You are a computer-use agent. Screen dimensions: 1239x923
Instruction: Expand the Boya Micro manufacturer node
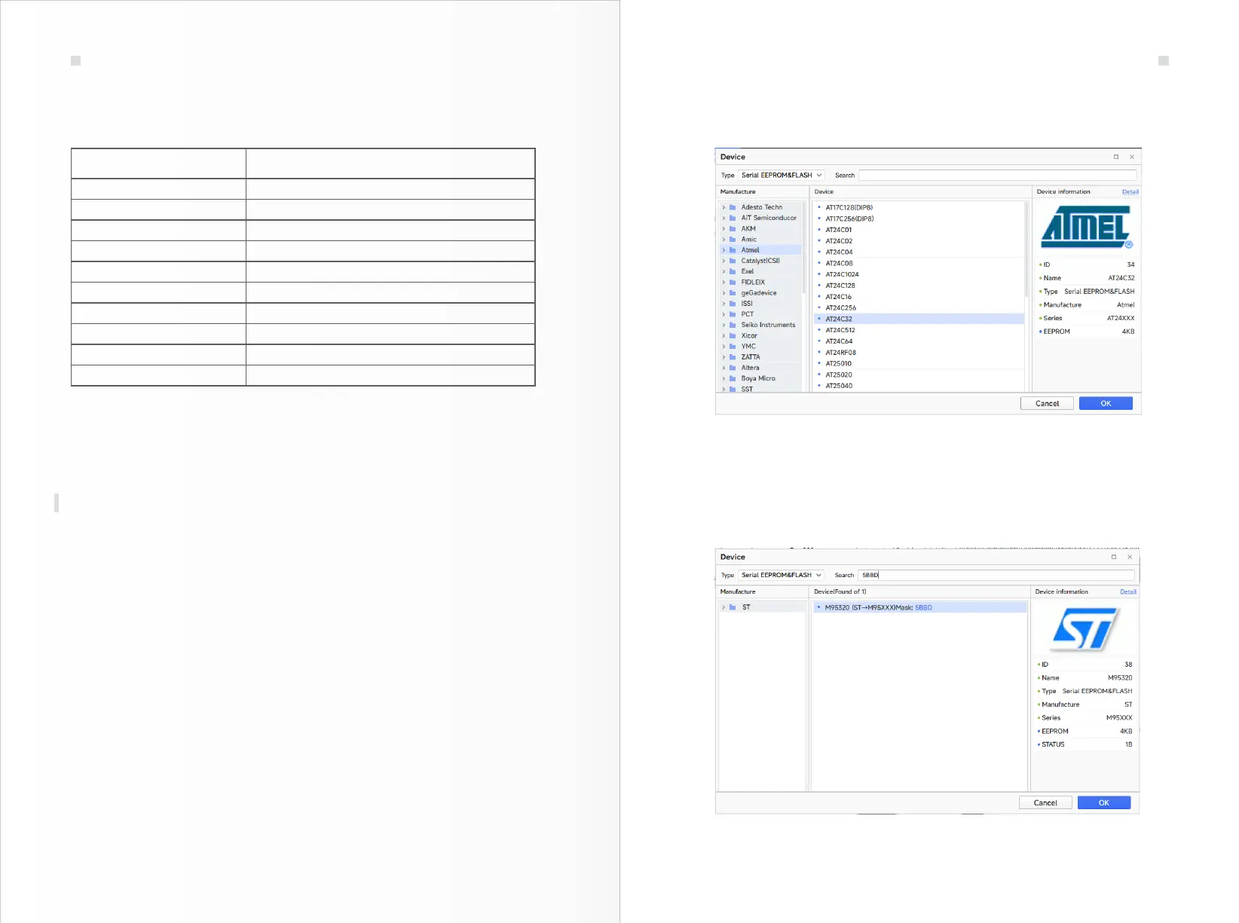click(724, 378)
